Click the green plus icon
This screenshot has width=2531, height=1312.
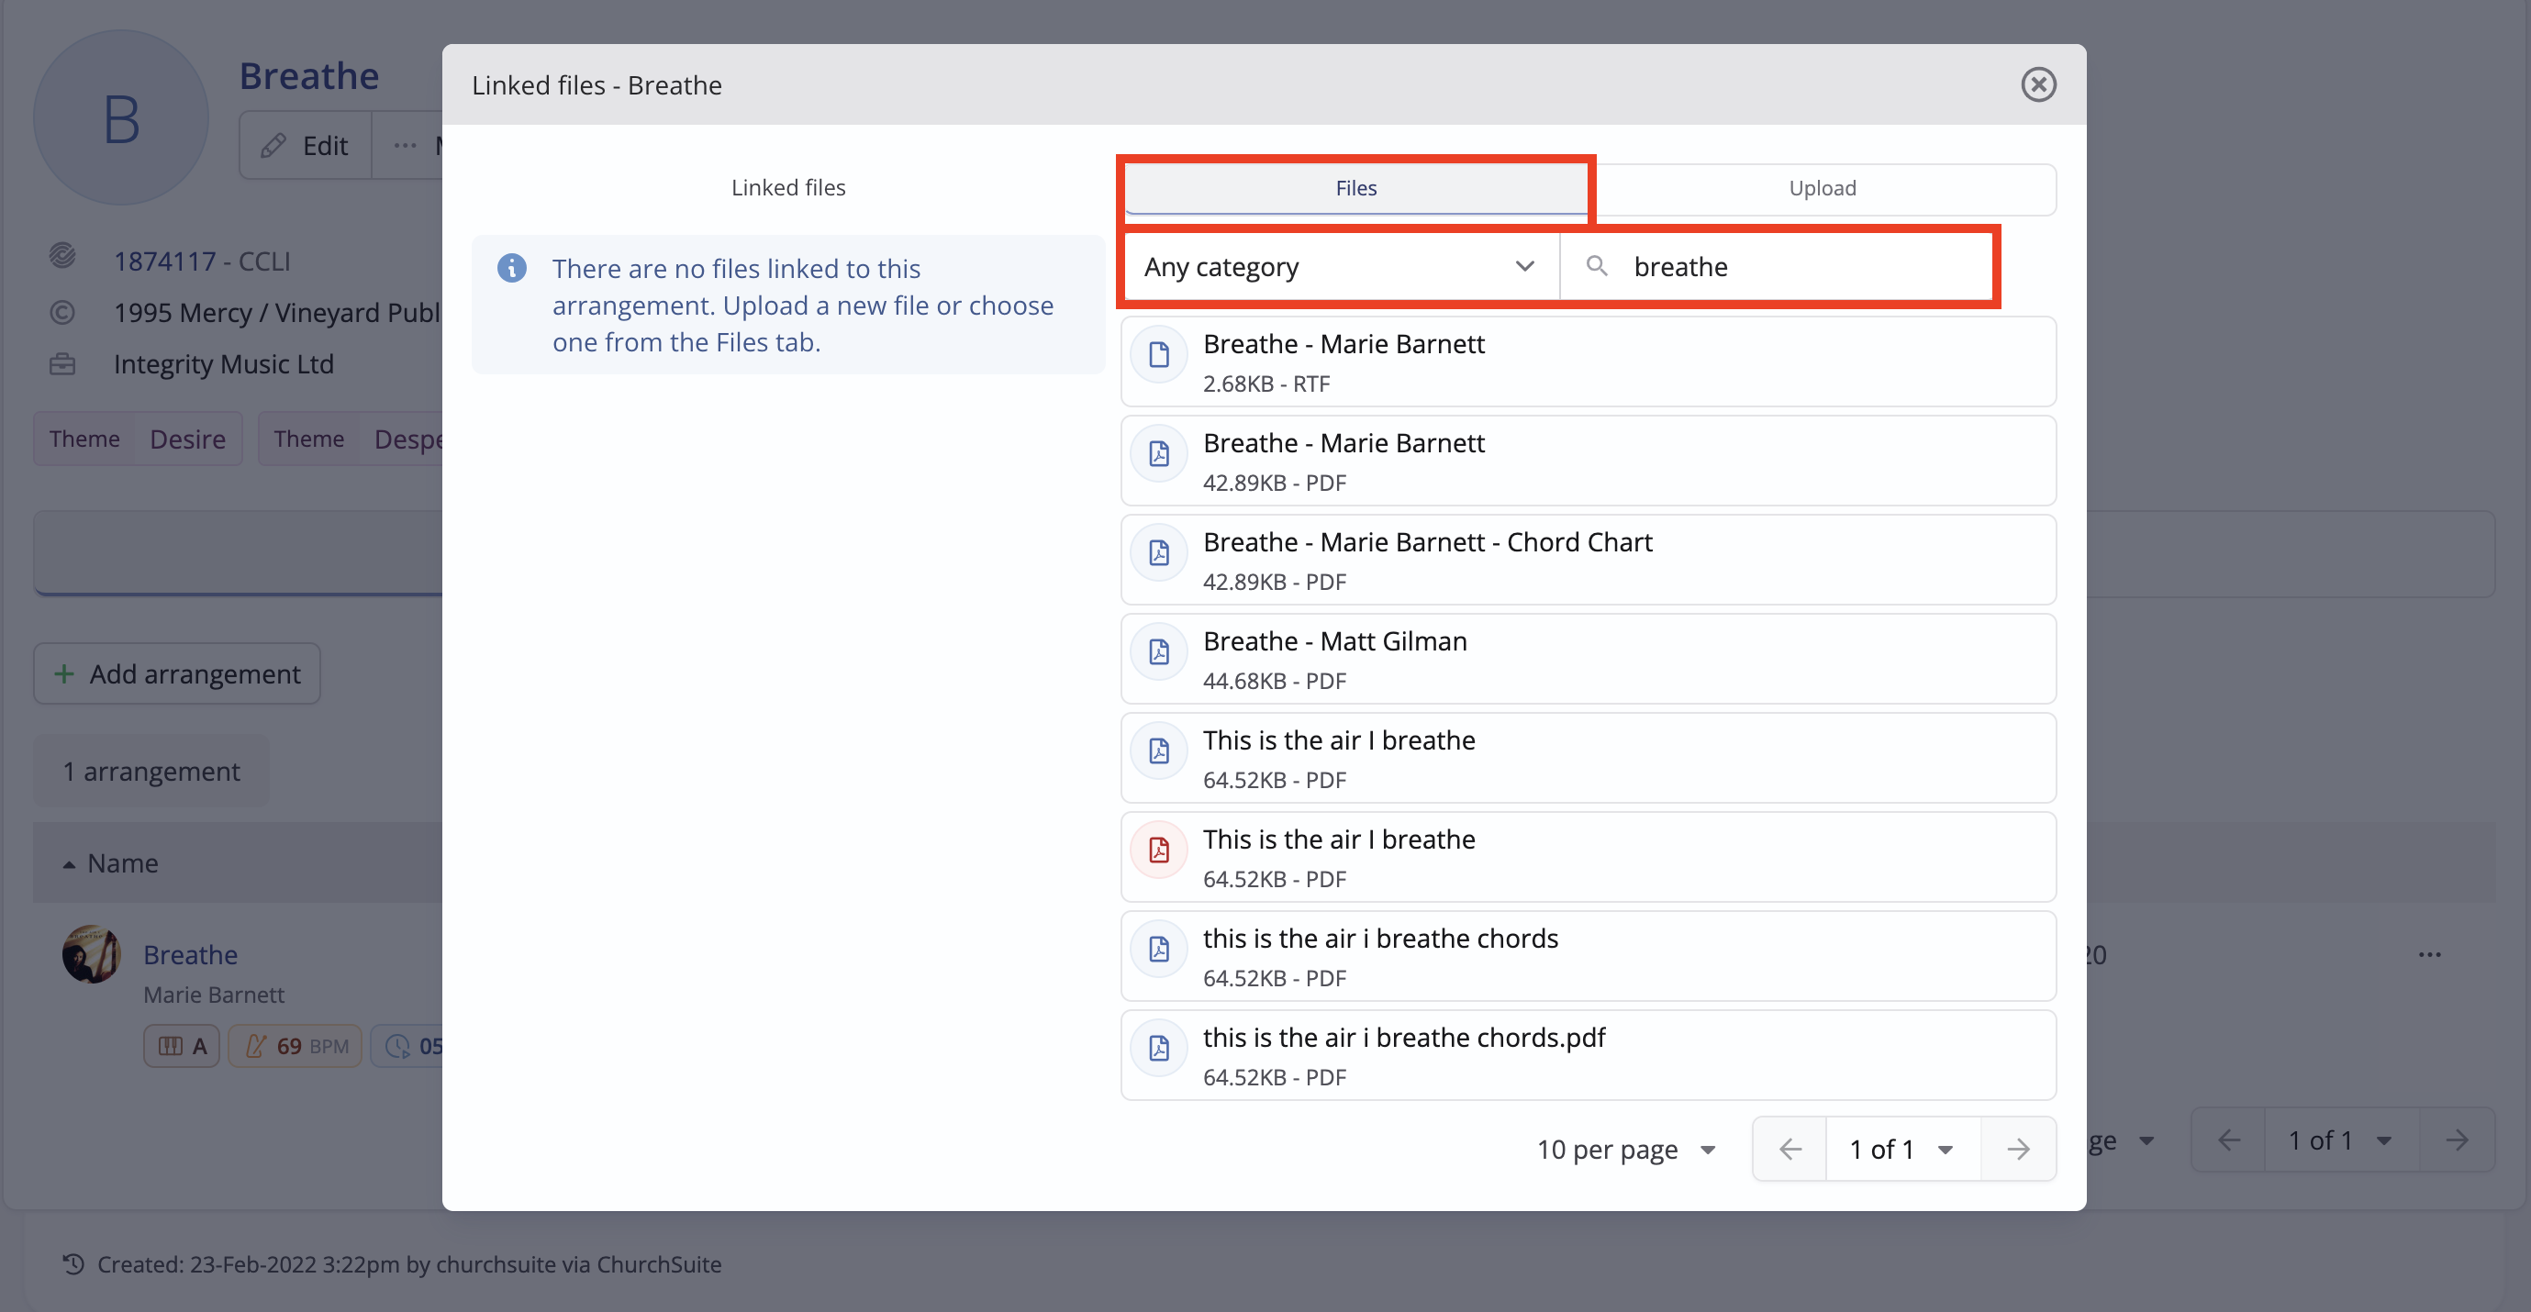64,673
